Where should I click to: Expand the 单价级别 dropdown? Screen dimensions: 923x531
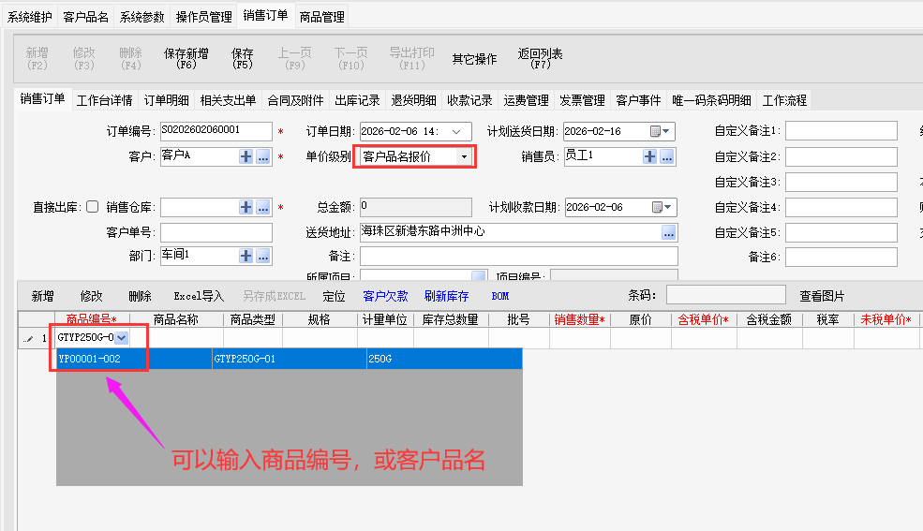[x=463, y=157]
